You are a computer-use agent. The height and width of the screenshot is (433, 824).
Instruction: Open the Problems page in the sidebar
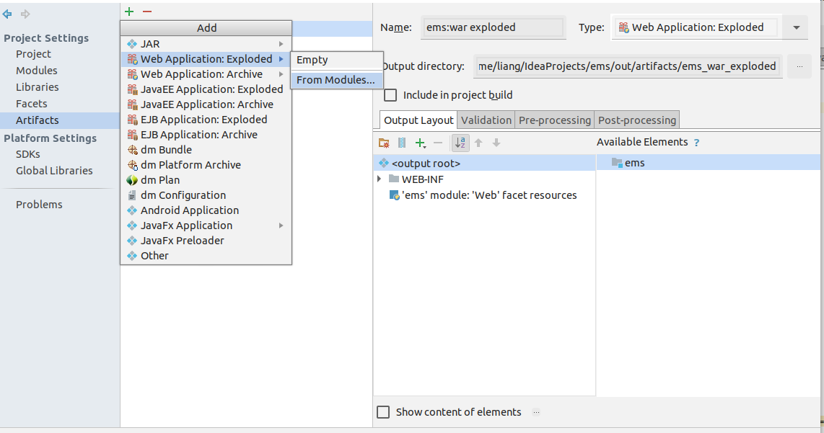(x=39, y=205)
